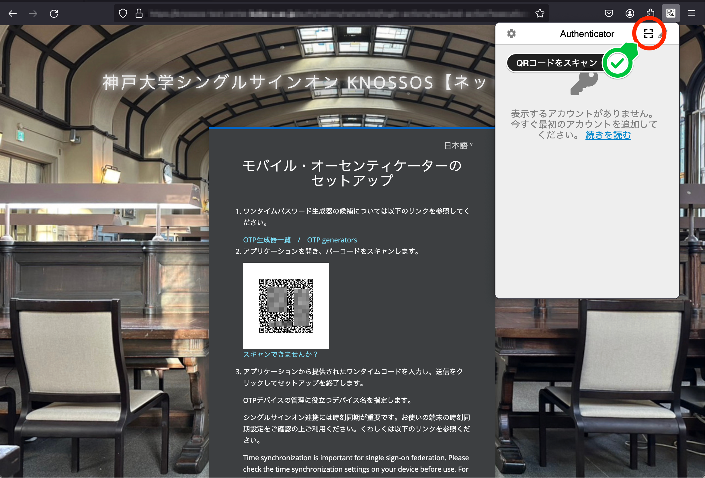This screenshot has width=705, height=478.
Task: Open the Firefox hamburger application menu
Action: 691,13
